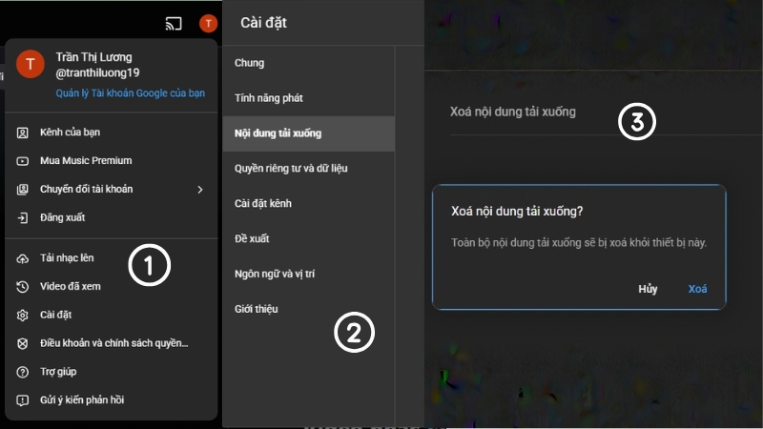Confirm with Xoá button in dialog
Screen dimensions: 763x429
click(x=697, y=289)
